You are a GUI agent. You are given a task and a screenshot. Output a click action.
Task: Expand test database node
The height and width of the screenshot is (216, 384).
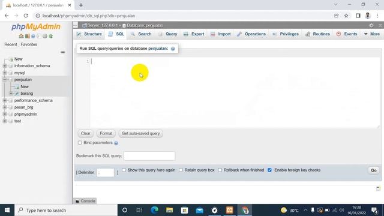(5, 121)
